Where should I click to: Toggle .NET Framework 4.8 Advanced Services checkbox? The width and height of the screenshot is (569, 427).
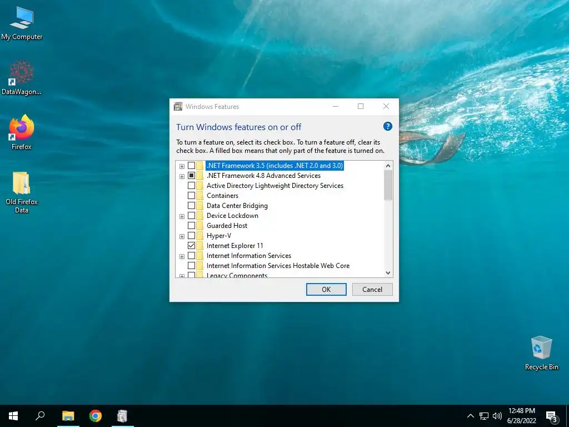pos(191,175)
